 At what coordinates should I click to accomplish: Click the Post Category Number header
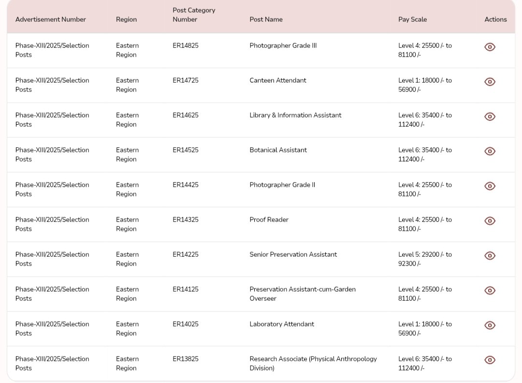[x=193, y=15]
